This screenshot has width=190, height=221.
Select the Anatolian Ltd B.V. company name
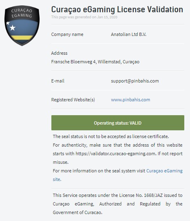tap(128, 34)
